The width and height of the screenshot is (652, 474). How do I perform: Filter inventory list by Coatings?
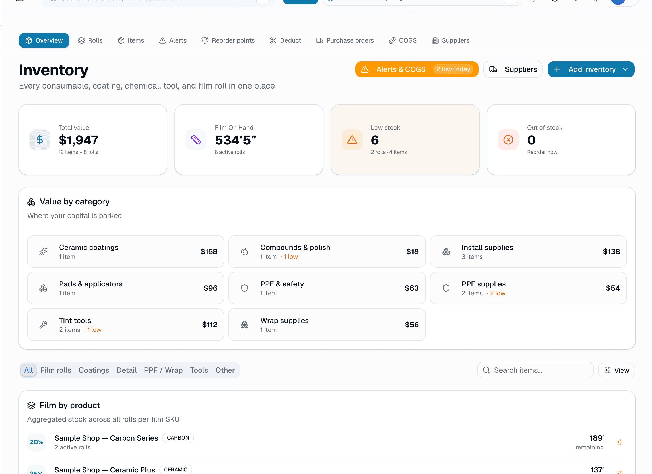click(94, 370)
